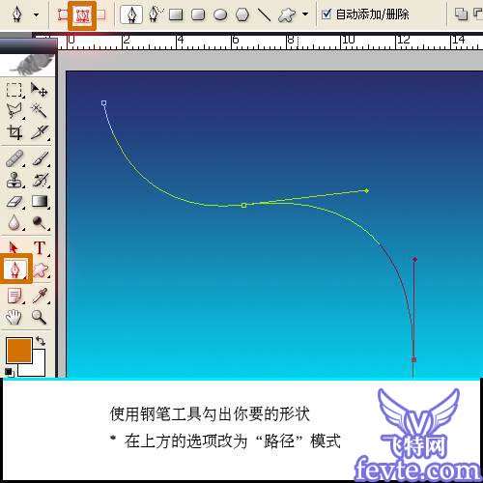Screen dimensions: 483x483
Task: Select the Gradient tool
Action: [x=40, y=201]
